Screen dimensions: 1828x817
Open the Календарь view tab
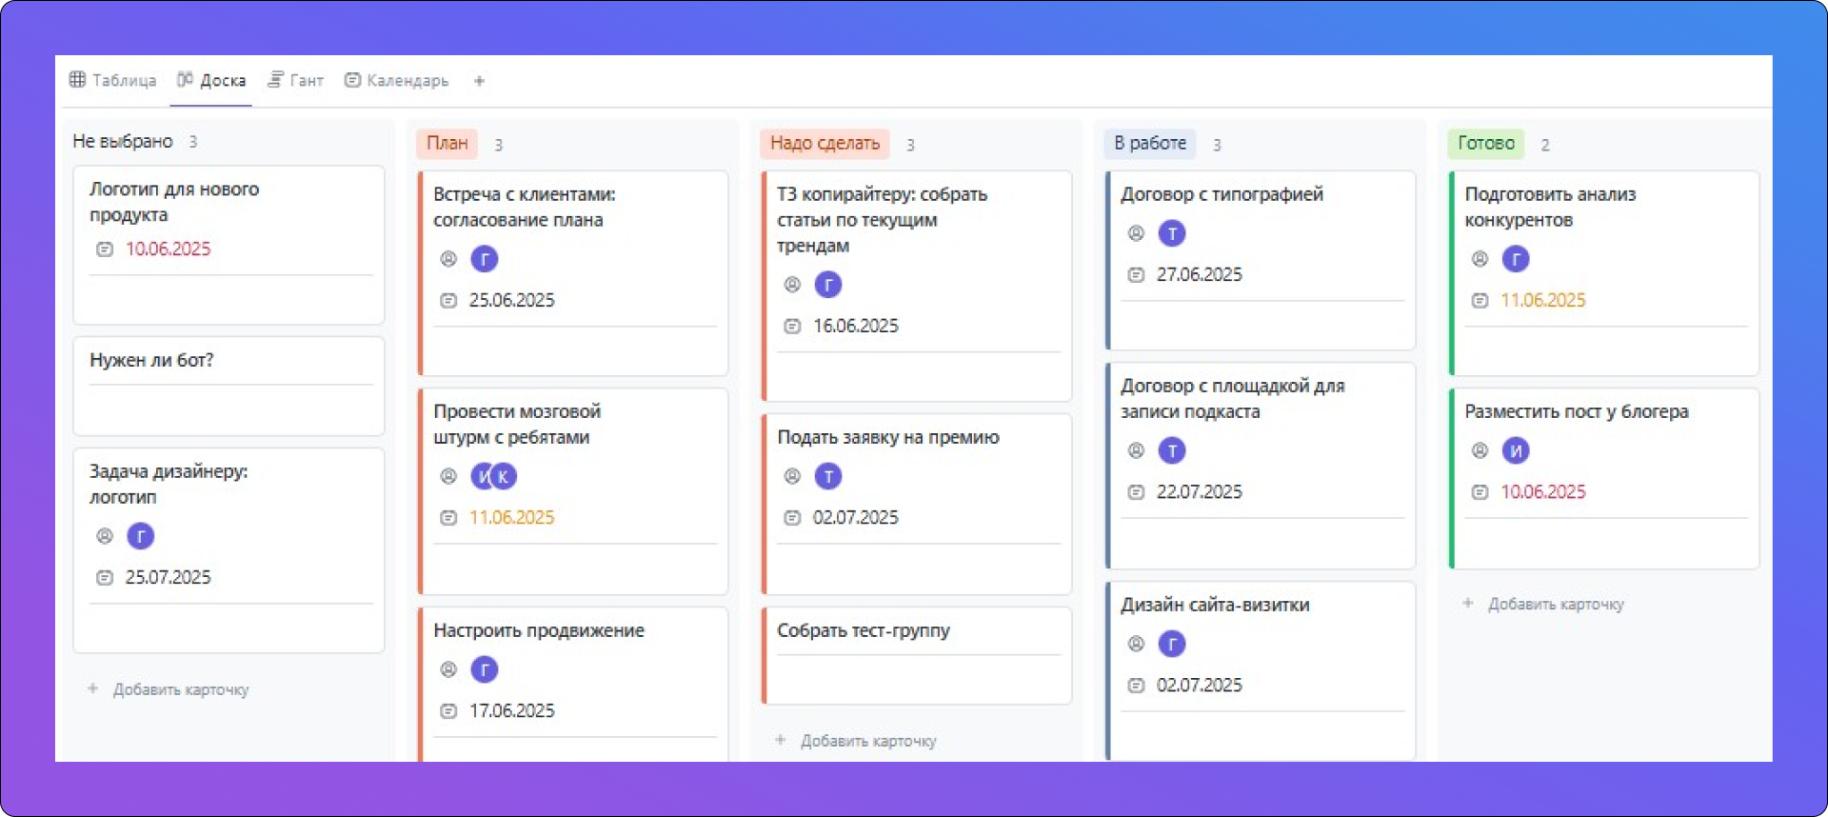(397, 81)
